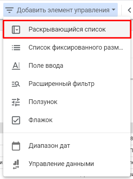Screen dimensions: 133x179
Task: Click the filter lines icon in toolbar
Action: coord(9,10)
